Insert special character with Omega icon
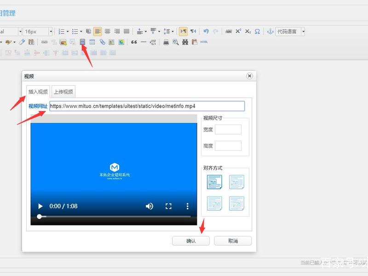Viewport: 368px width, 276px height. click(258, 31)
